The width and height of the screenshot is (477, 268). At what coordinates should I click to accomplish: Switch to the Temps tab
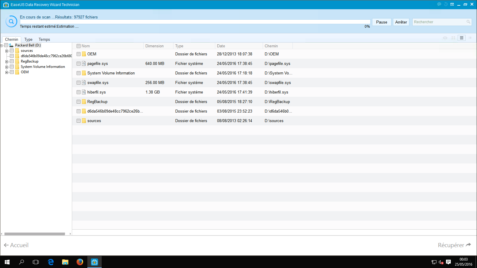pos(44,39)
